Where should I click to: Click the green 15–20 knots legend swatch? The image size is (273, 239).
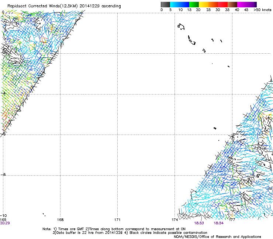194,4
